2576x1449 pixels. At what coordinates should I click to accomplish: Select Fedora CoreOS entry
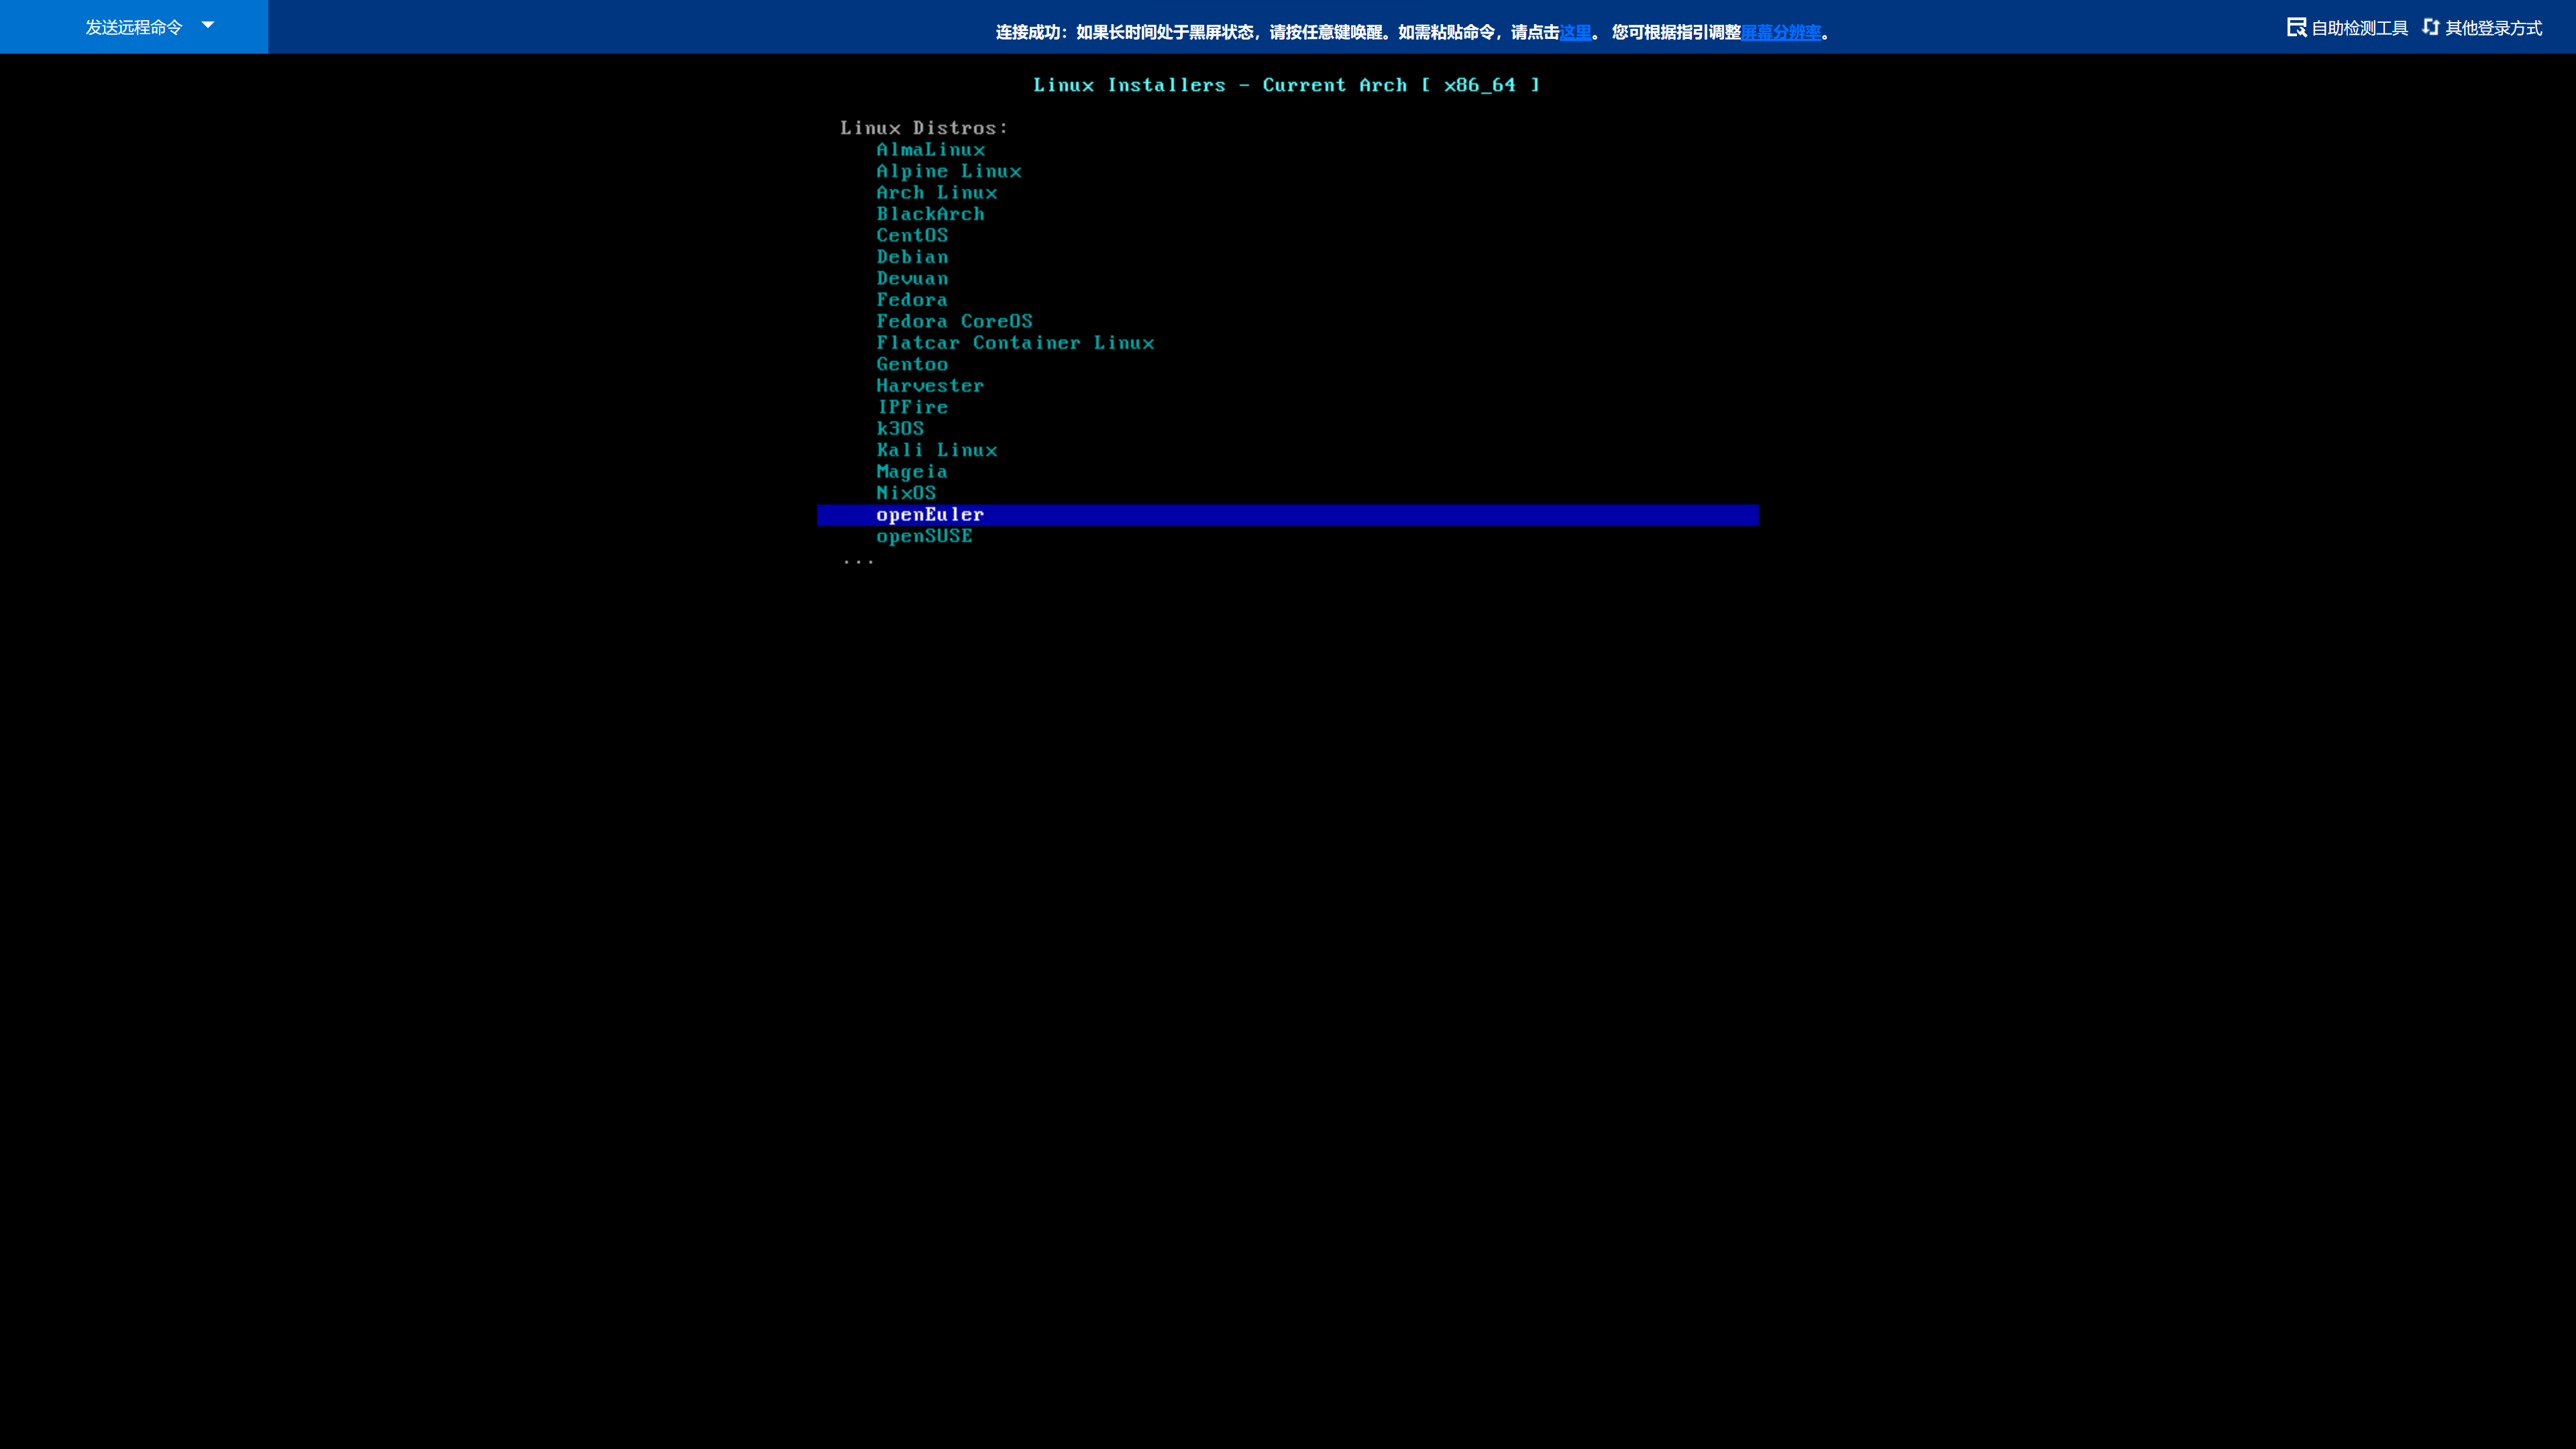(x=954, y=322)
